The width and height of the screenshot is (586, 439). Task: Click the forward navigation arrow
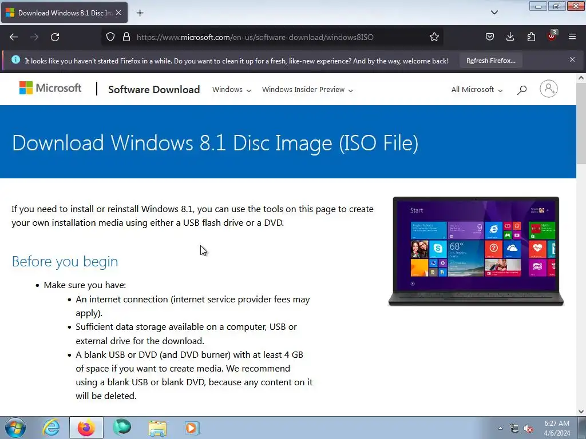[34, 37]
